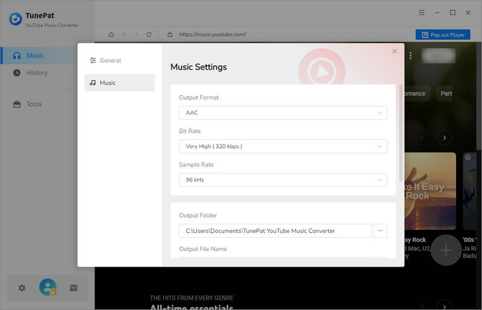Select the Music settings tab
This screenshot has height=310, width=482.
pos(119,83)
